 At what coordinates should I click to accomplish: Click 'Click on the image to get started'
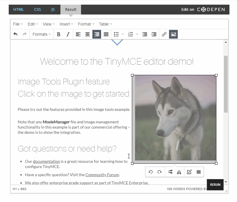click(x=73, y=94)
